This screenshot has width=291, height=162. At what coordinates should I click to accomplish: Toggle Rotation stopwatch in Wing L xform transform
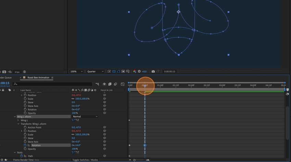(x=25, y=145)
